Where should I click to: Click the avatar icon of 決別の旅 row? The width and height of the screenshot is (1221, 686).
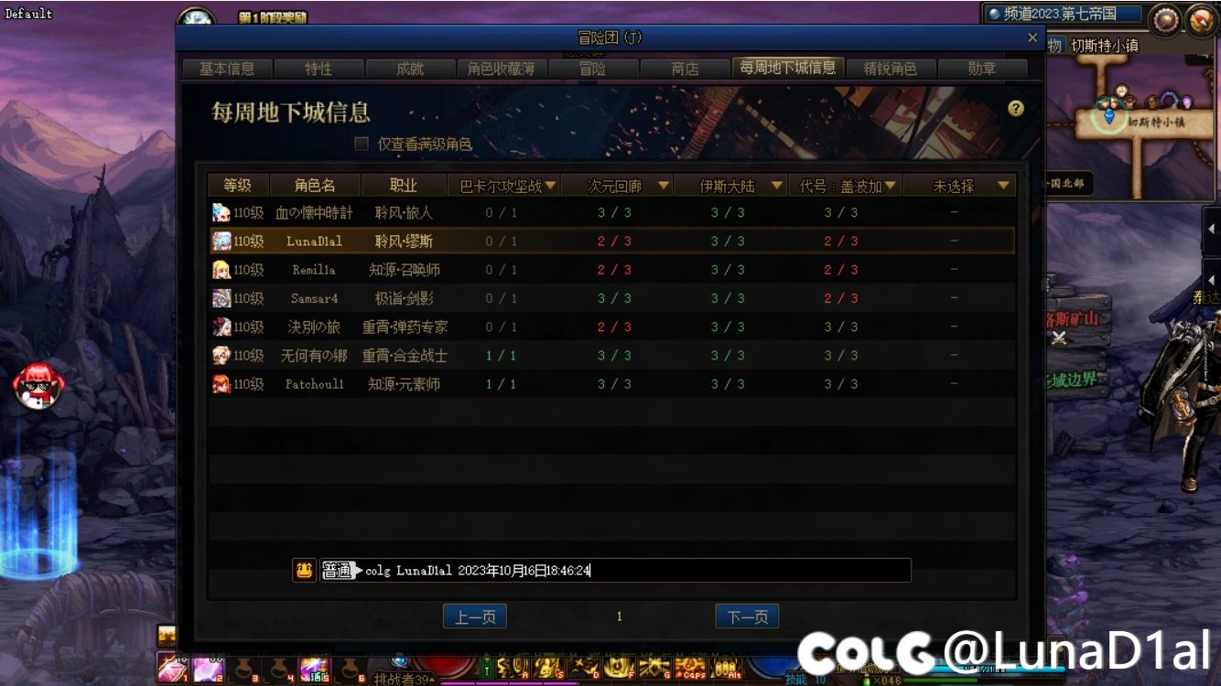click(x=222, y=327)
